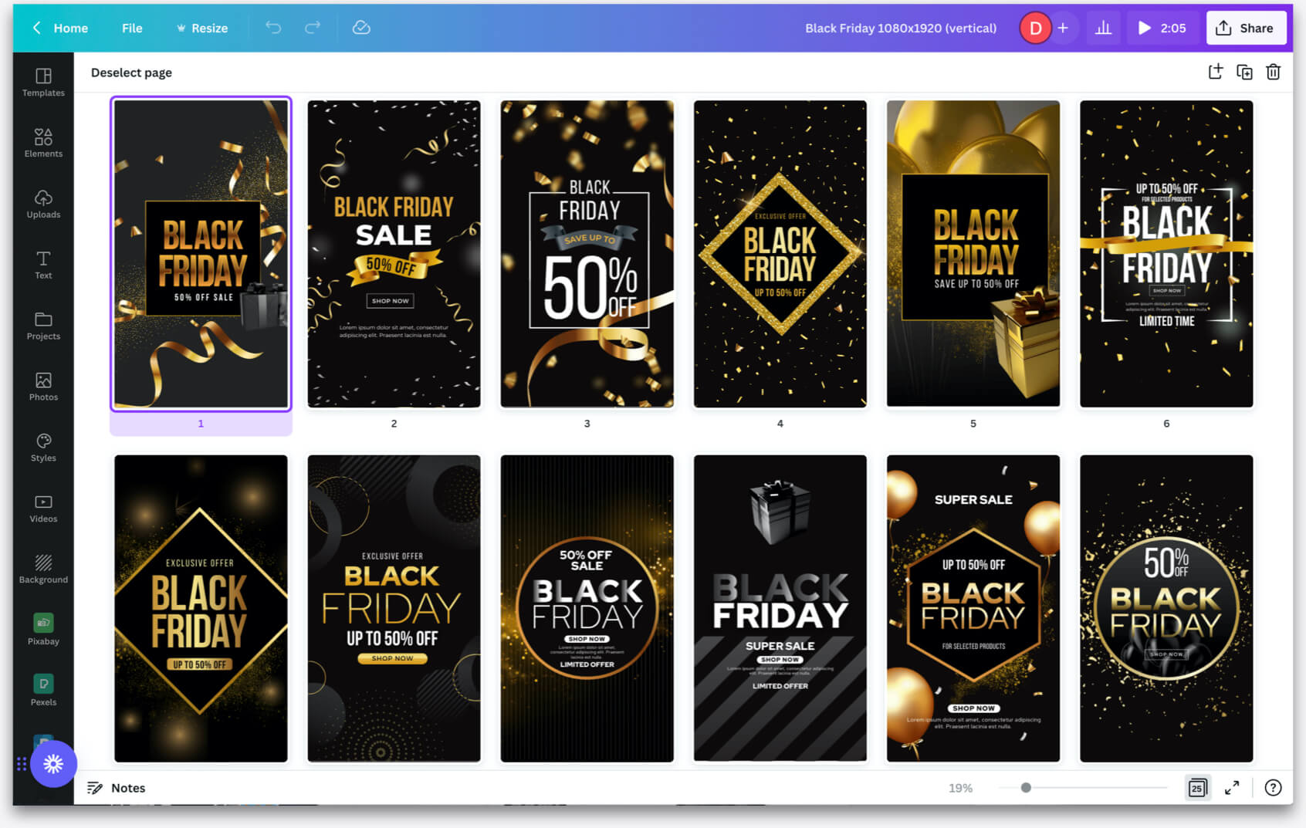Open the Elements panel
Screen dimensions: 1306x828
[x=43, y=143]
